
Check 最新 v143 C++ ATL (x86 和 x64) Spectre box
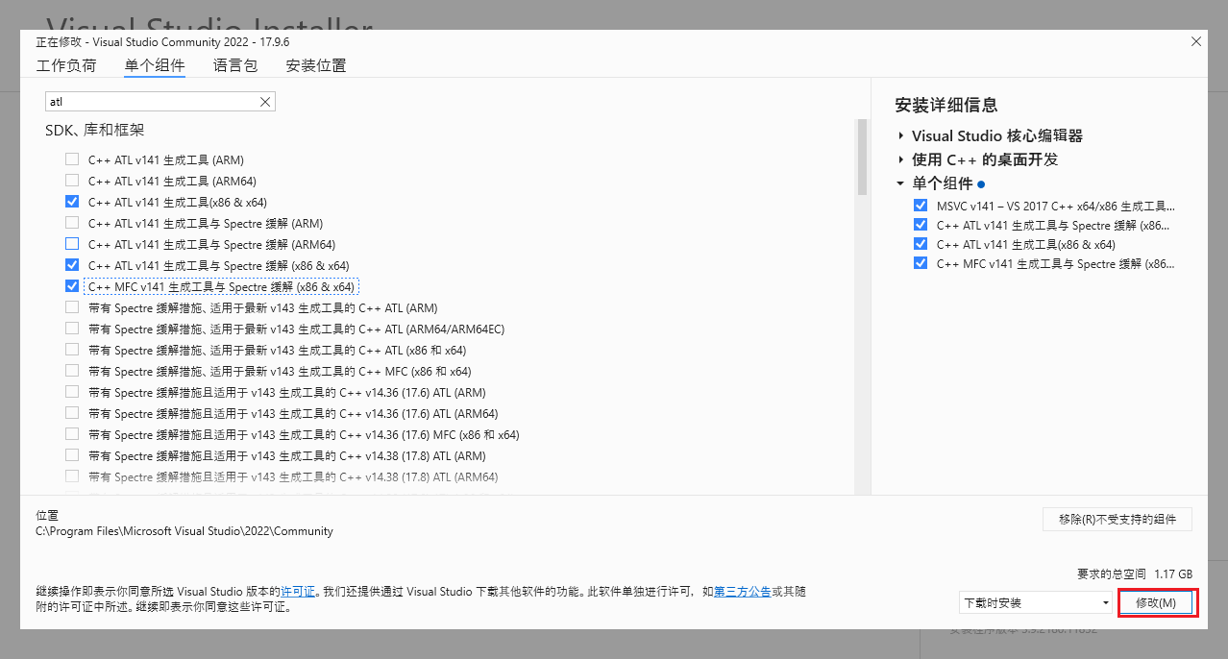72,350
